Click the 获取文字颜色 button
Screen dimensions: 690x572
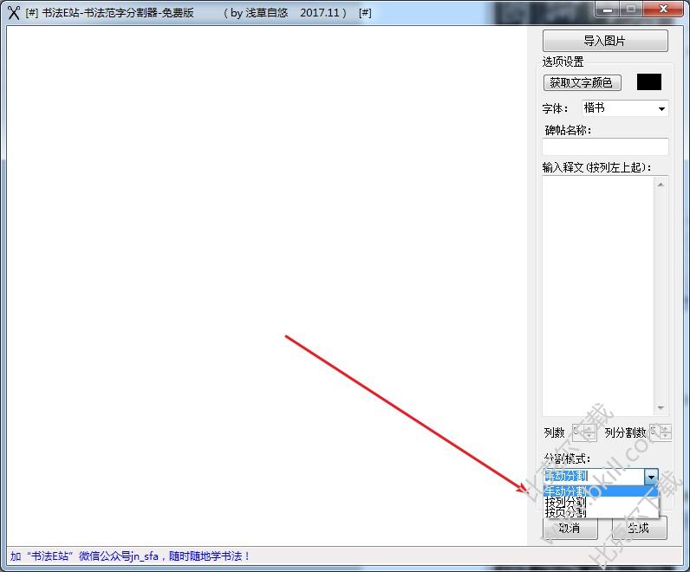pos(583,82)
